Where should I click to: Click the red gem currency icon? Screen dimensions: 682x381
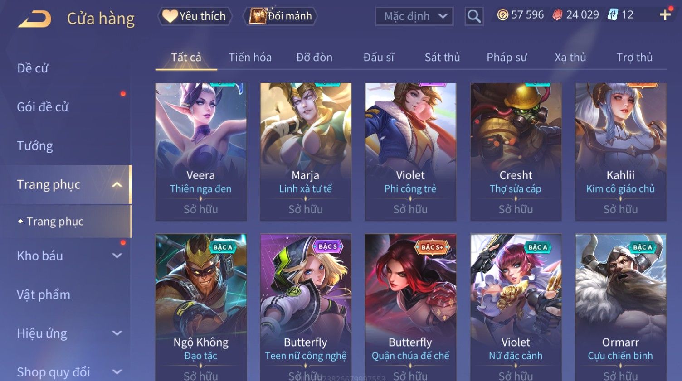[557, 15]
